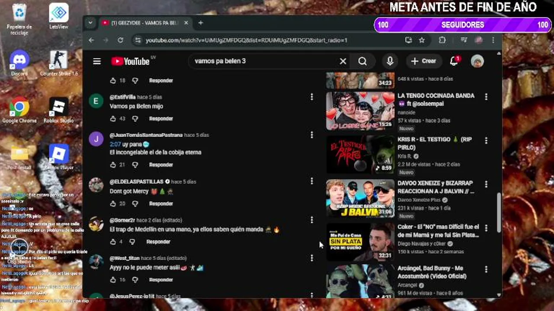Open options menu for @JuanTomásSantanaPastrana comment
554x311 pixels.
[x=312, y=135]
